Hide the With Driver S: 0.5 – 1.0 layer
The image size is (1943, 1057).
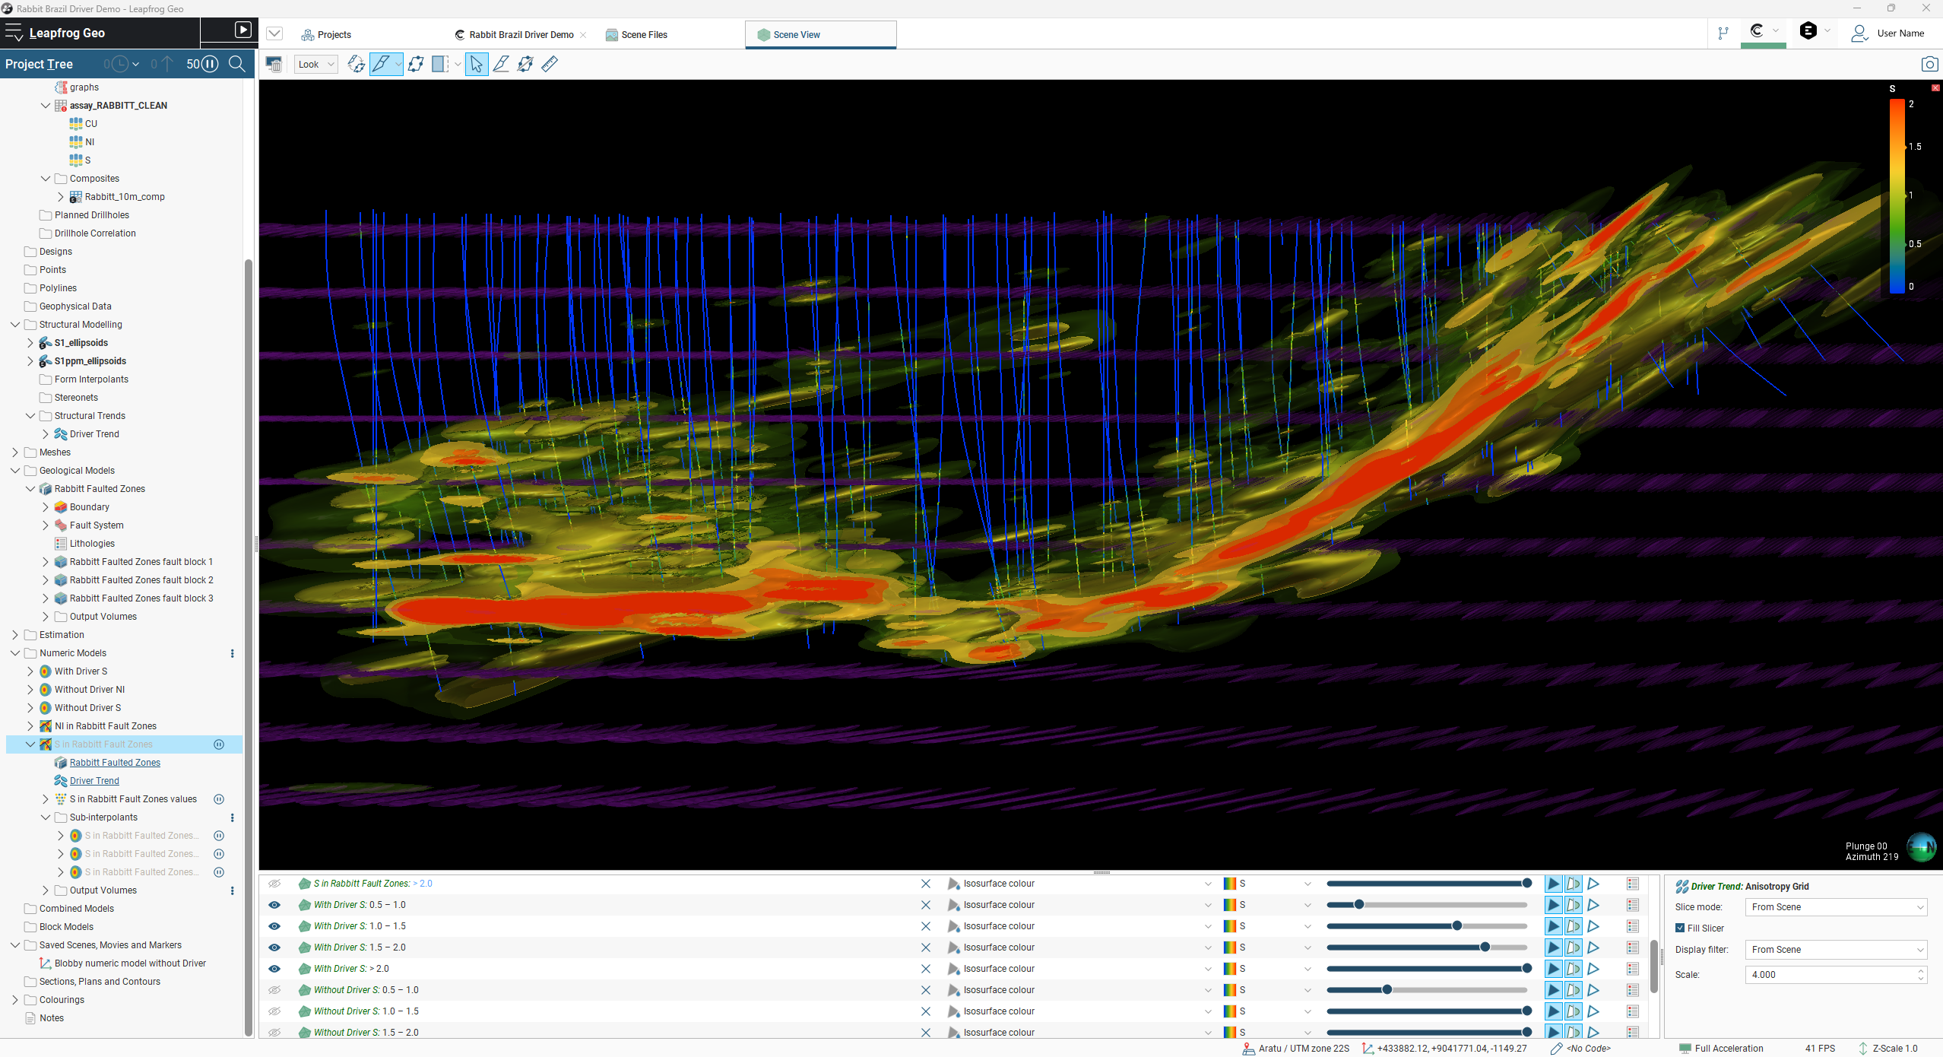coord(274,905)
